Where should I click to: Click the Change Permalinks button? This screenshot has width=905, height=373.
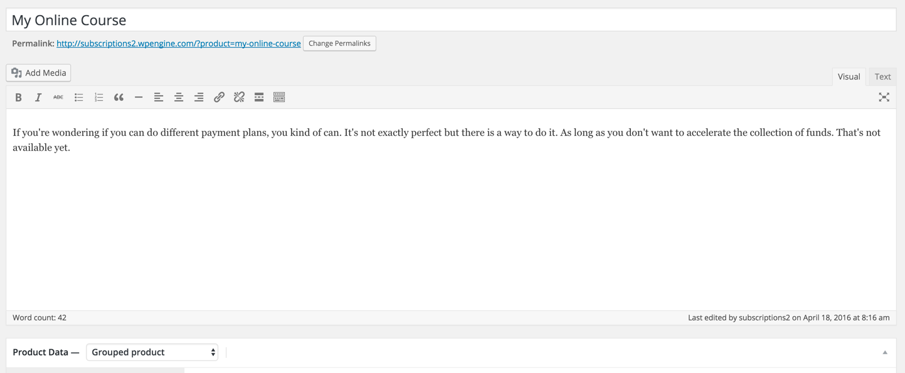[339, 44]
